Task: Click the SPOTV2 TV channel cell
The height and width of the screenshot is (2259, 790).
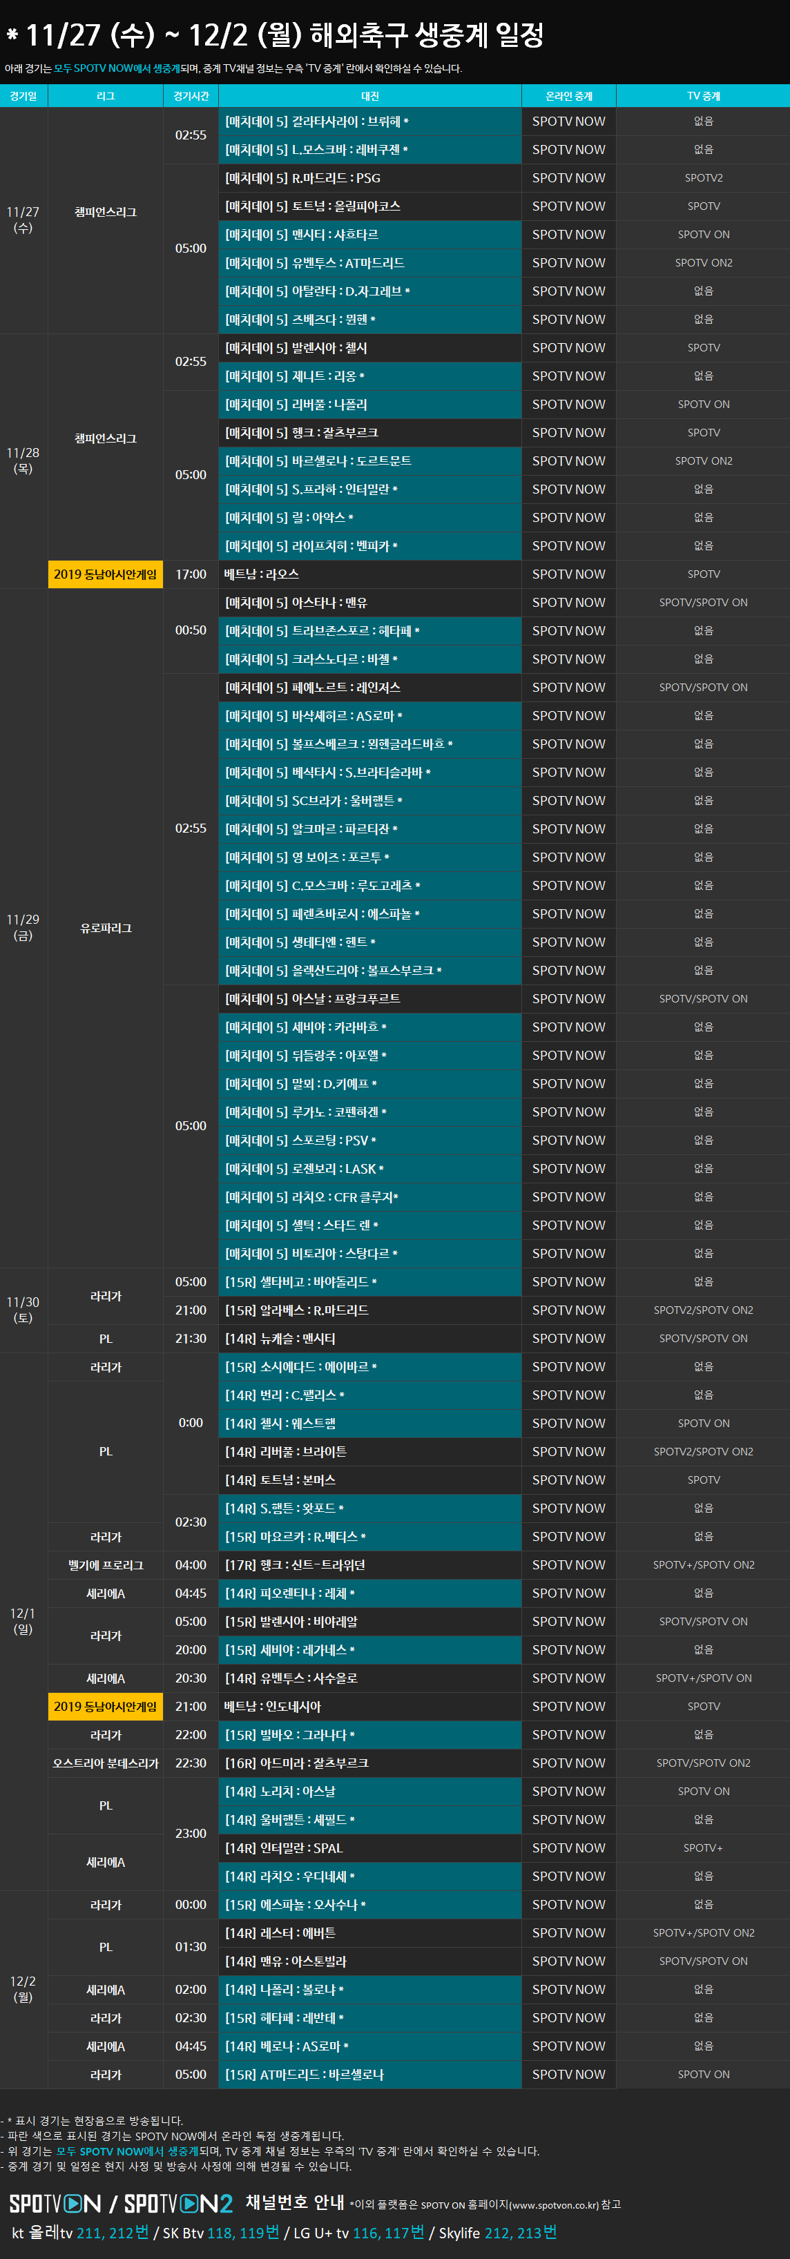Action: tap(703, 178)
